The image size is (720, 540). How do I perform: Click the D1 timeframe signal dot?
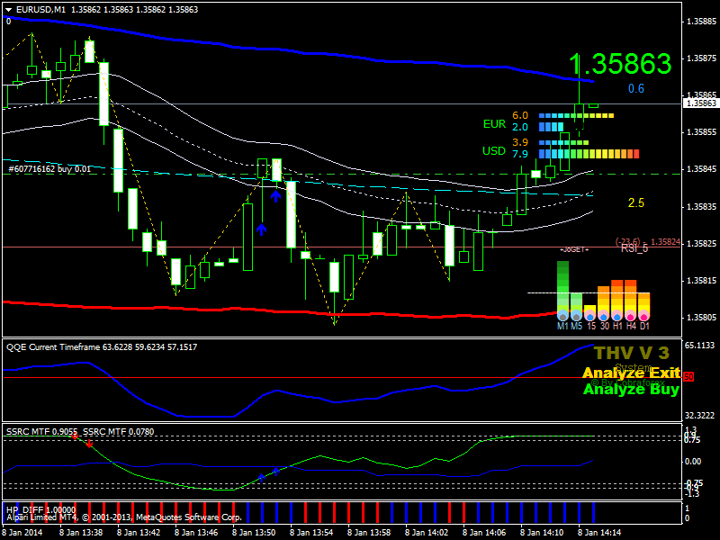click(644, 316)
